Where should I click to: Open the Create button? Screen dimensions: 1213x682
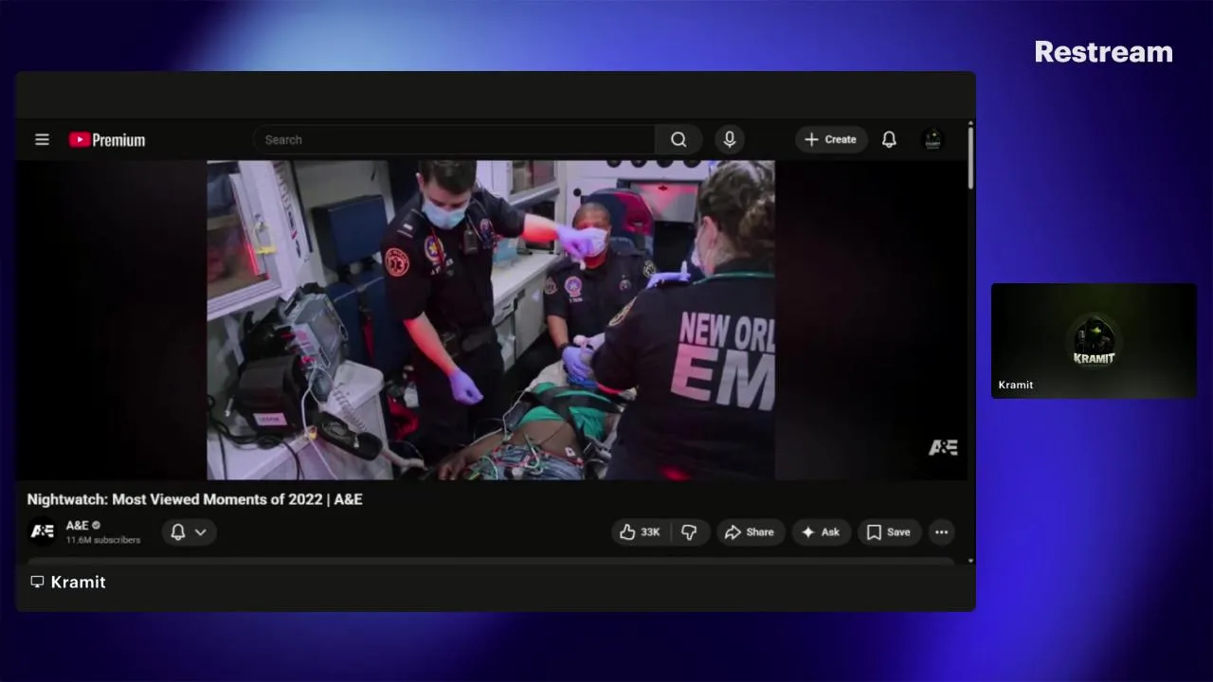(x=831, y=139)
